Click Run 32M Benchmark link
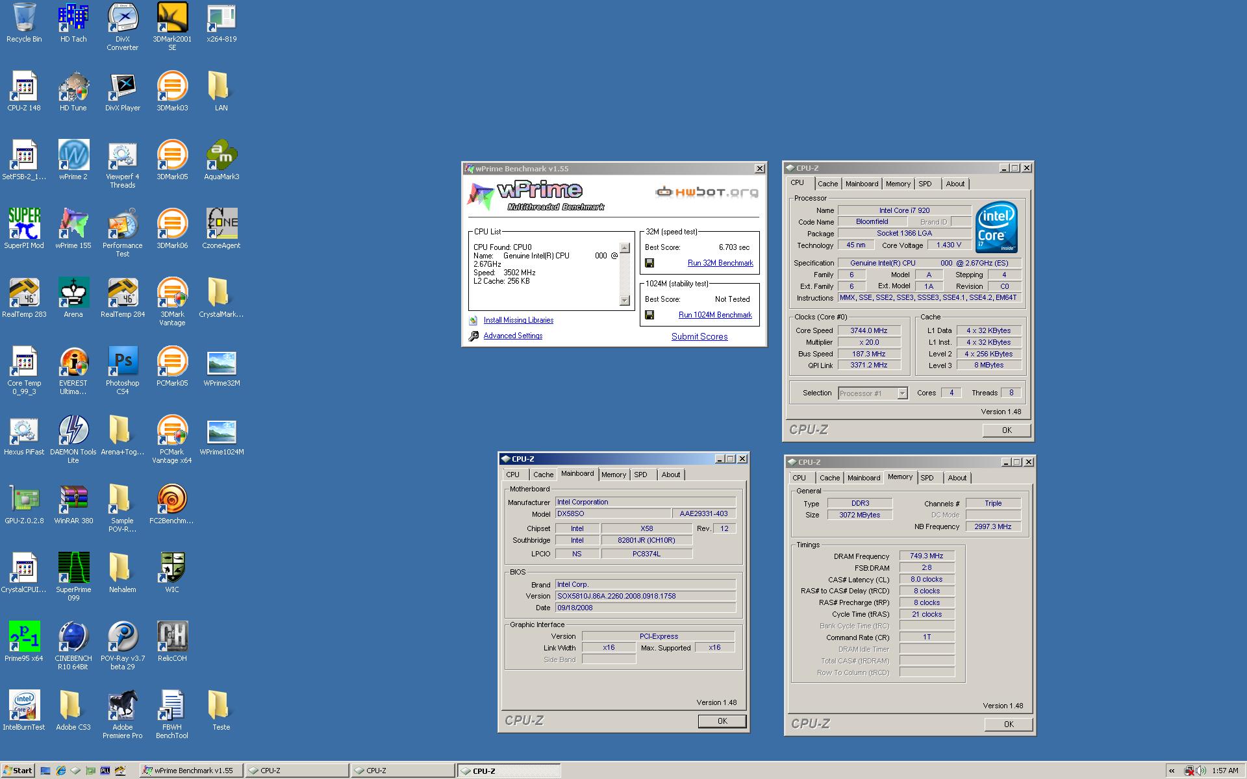 click(x=720, y=263)
